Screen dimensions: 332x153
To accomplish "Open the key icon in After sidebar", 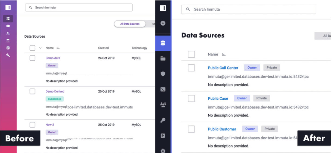I will [163, 120].
